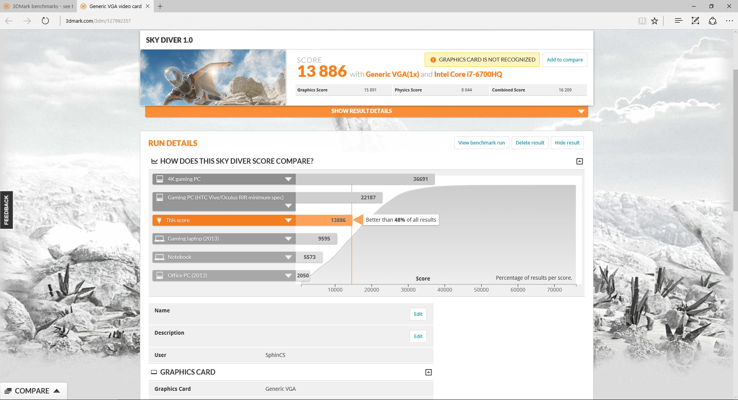Click the Compare panel stack icon
Screen dimensions: 738x400
pos(8,391)
